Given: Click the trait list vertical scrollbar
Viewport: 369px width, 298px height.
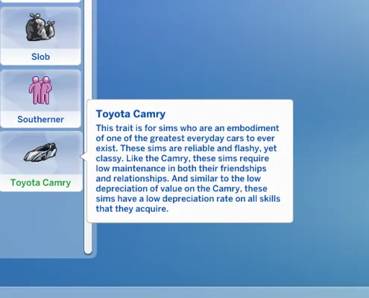Looking at the screenshot, I should 88,127.
